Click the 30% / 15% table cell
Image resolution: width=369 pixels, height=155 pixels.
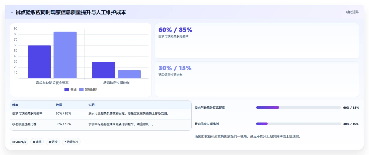63,124
